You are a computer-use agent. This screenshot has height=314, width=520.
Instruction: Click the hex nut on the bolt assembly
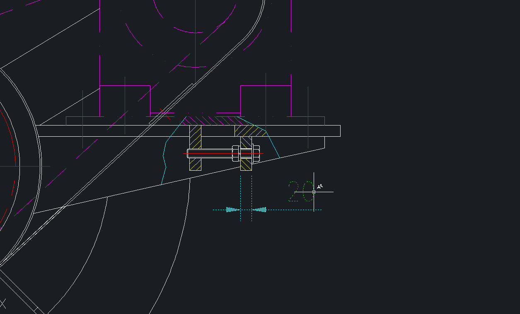(235, 153)
